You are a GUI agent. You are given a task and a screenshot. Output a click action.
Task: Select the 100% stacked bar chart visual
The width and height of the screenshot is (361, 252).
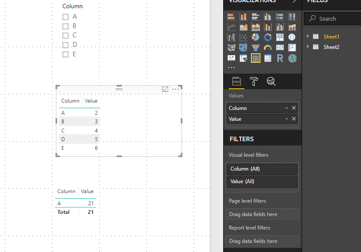280,16
